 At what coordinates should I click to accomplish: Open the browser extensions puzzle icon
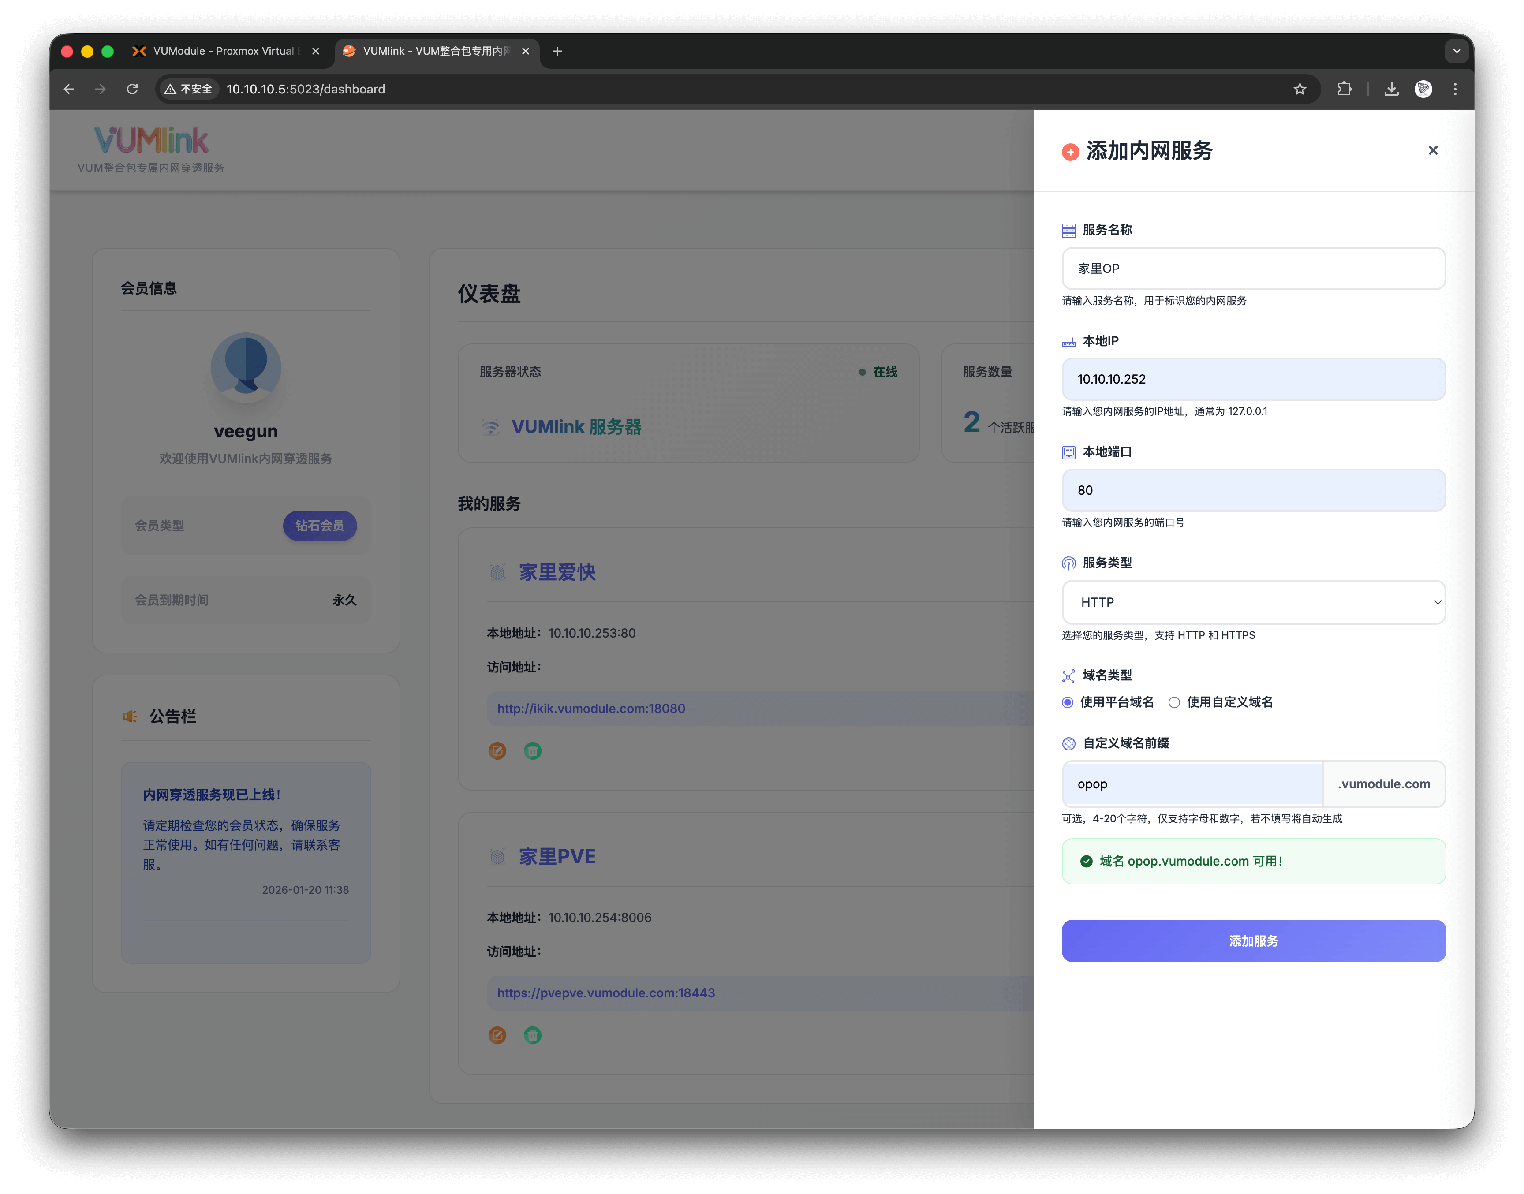point(1345,89)
